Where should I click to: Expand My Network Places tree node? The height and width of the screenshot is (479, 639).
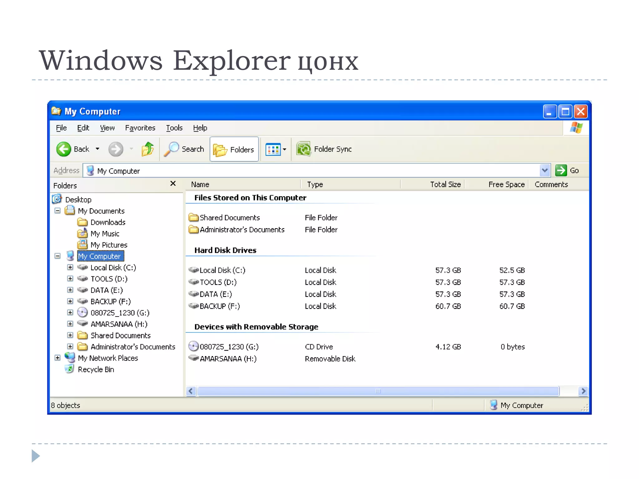click(x=57, y=358)
